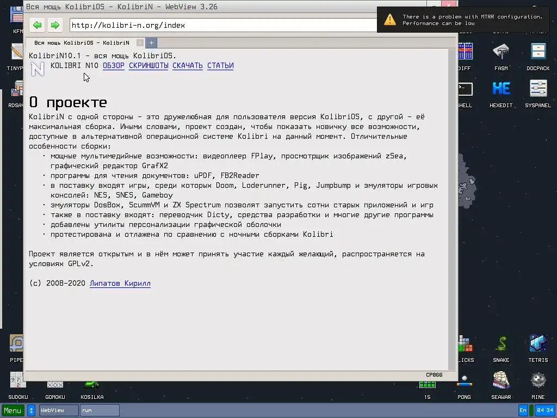Click the URL address field

223,25
